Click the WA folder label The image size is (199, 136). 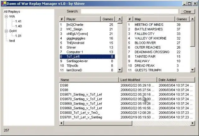(x=12, y=16)
